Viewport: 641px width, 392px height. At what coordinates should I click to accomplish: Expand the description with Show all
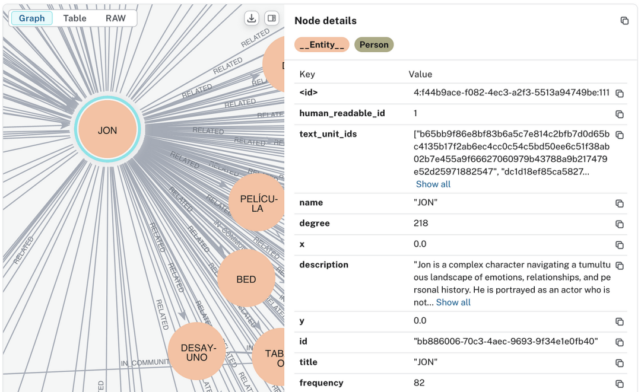point(453,302)
